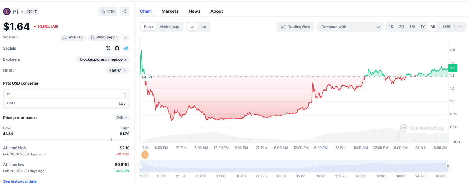The height and width of the screenshot is (183, 469).
Task: Toggle the LOG scale option
Action: pyautogui.click(x=447, y=27)
